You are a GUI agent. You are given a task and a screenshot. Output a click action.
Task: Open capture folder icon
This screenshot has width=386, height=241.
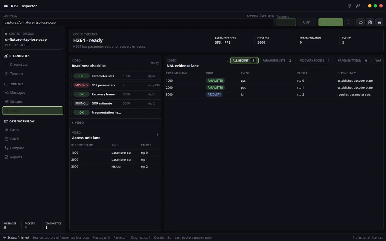[x=360, y=22]
